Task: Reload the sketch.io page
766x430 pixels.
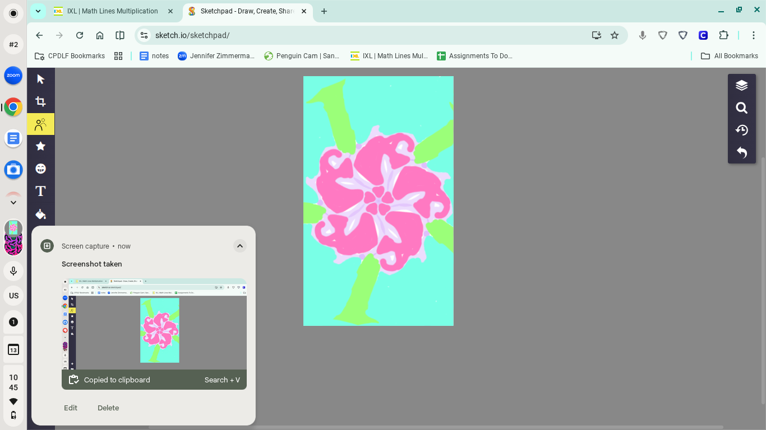Action: point(80,35)
